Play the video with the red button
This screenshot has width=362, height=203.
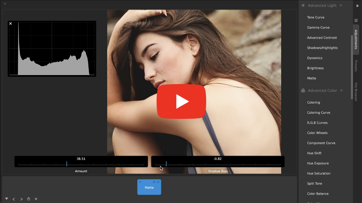pyautogui.click(x=181, y=101)
